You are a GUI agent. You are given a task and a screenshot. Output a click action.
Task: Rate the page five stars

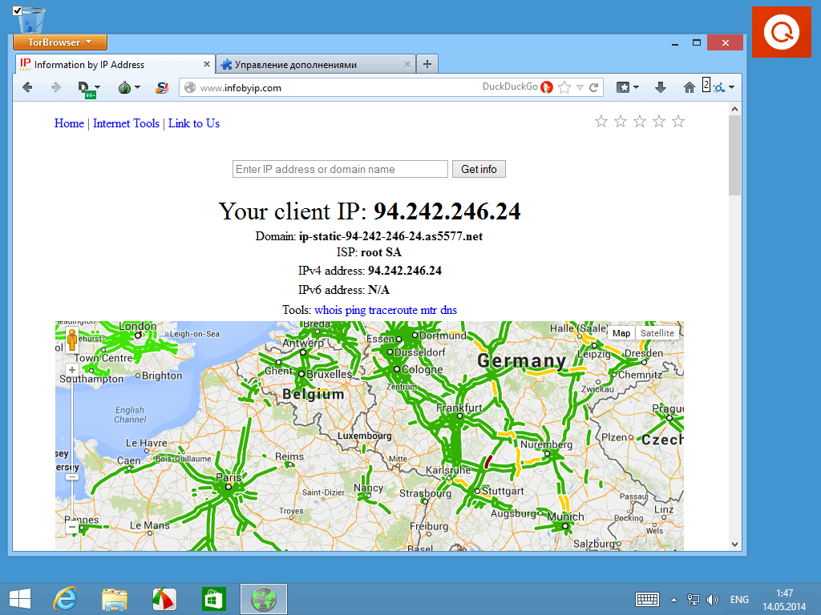coord(678,122)
